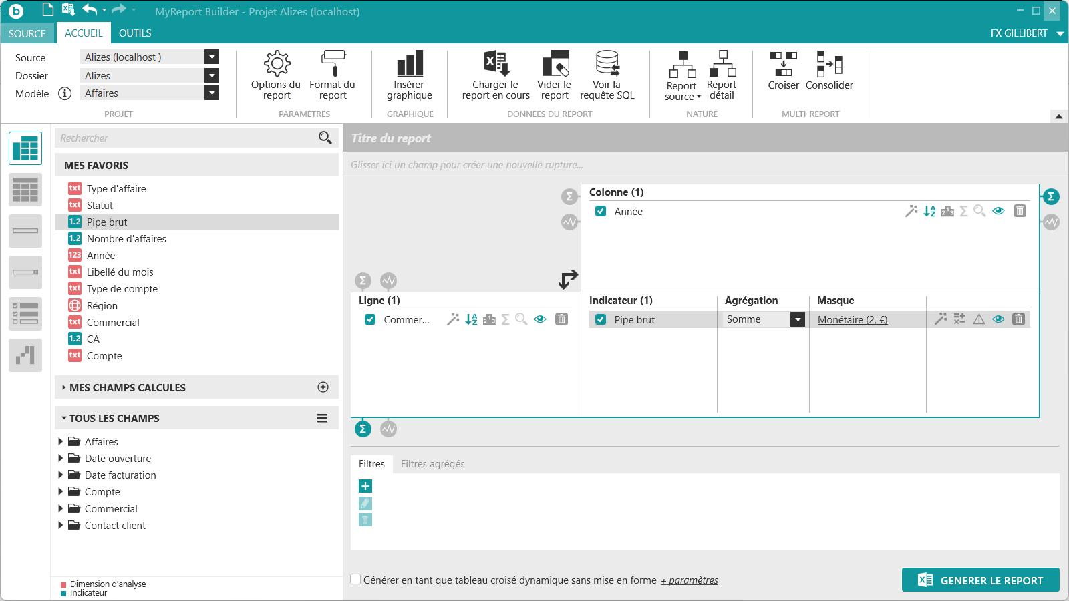Add a new filter with plus button
This screenshot has width=1069, height=601.
[x=365, y=486]
